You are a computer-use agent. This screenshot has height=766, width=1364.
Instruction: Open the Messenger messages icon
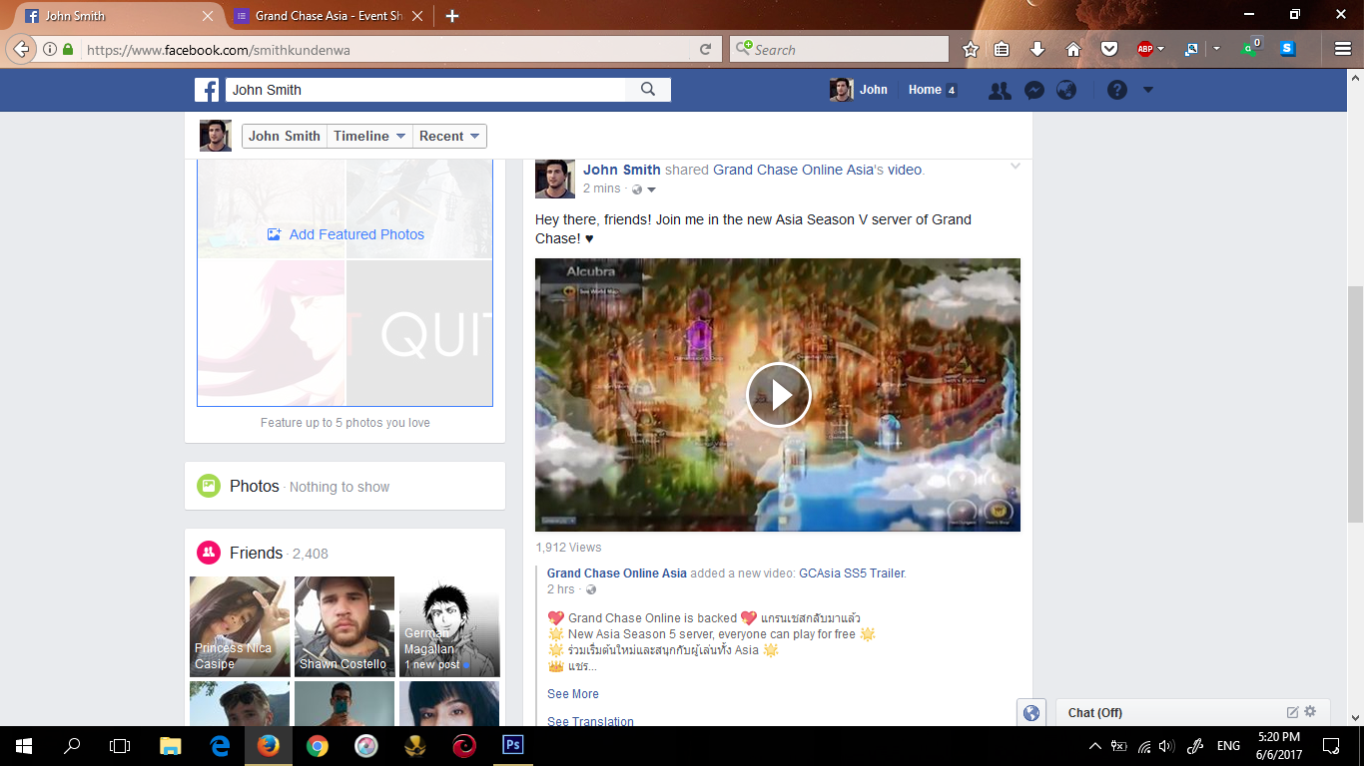point(1034,90)
